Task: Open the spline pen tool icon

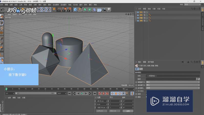Action: tap(80, 9)
